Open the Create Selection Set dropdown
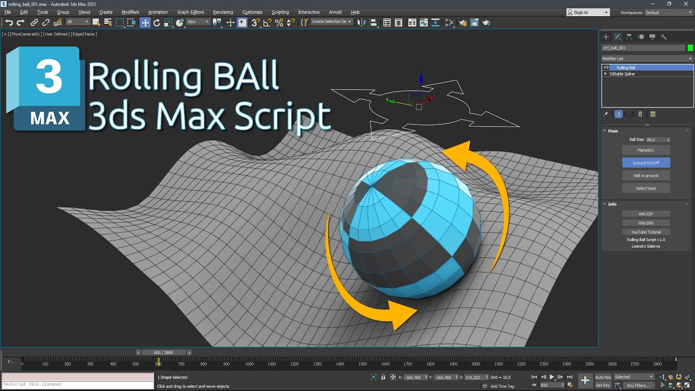This screenshot has width=695, height=391. [x=332, y=22]
